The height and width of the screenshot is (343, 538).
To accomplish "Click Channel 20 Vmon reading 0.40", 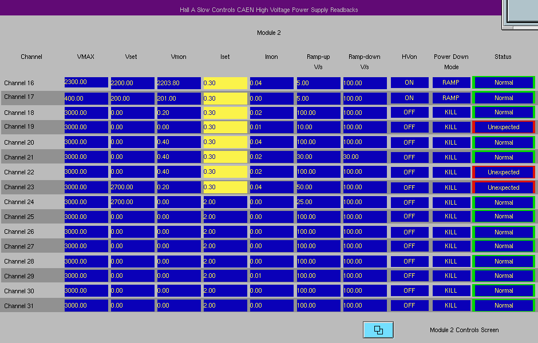I will tap(179, 142).
